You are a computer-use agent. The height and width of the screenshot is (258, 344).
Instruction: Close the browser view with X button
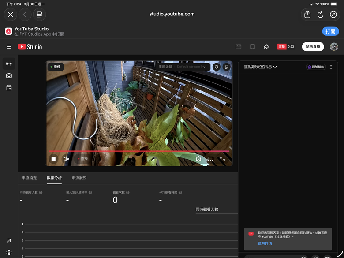point(11,15)
